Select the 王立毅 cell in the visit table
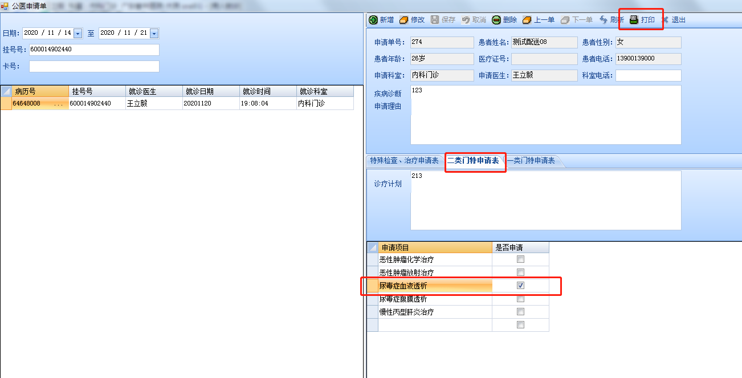 coord(154,104)
